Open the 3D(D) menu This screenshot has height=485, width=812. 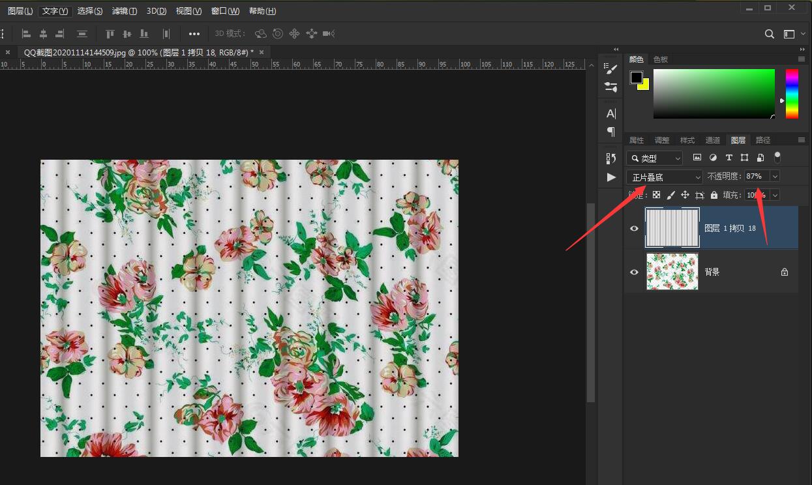point(157,11)
